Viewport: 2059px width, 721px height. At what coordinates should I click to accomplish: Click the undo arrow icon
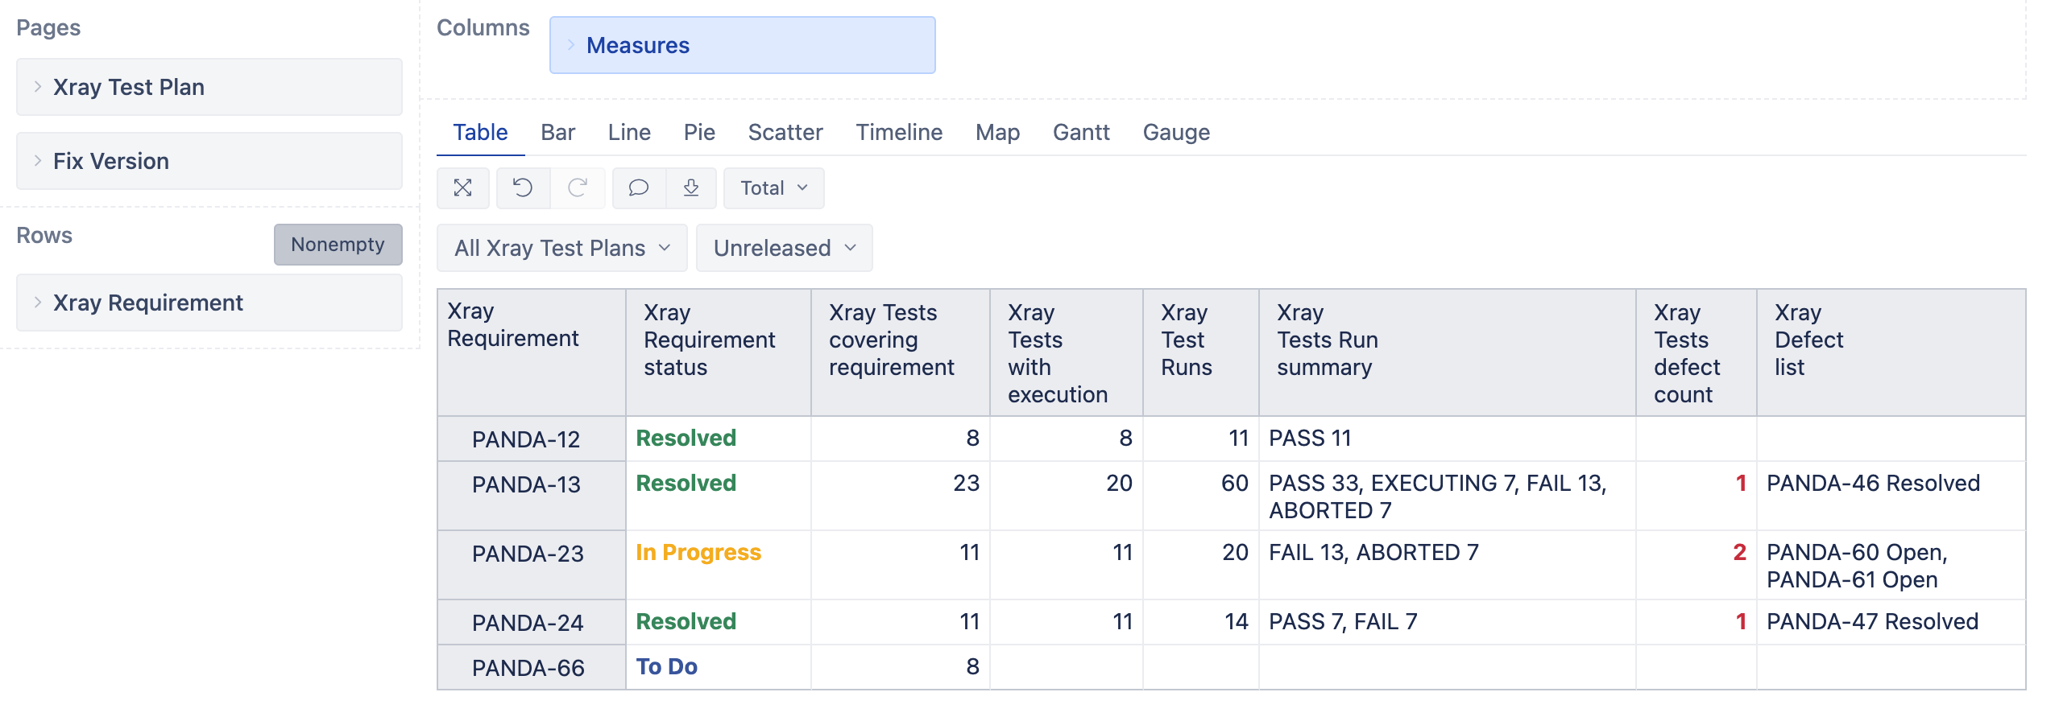523,188
